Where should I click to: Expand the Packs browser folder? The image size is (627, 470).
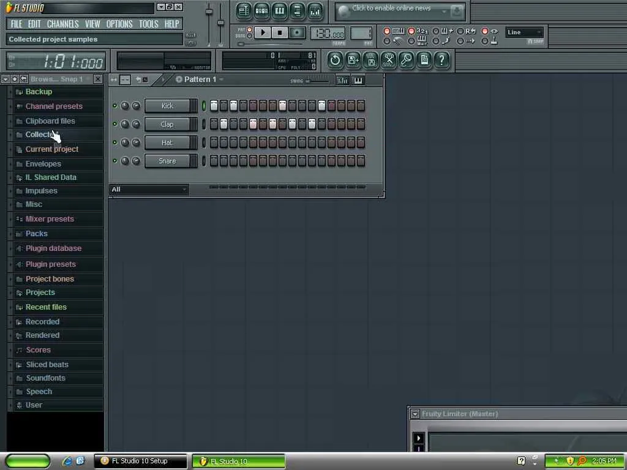coord(36,234)
